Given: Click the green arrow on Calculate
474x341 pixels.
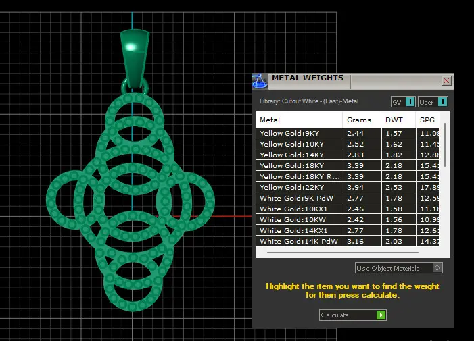Looking at the screenshot, I should [x=381, y=315].
